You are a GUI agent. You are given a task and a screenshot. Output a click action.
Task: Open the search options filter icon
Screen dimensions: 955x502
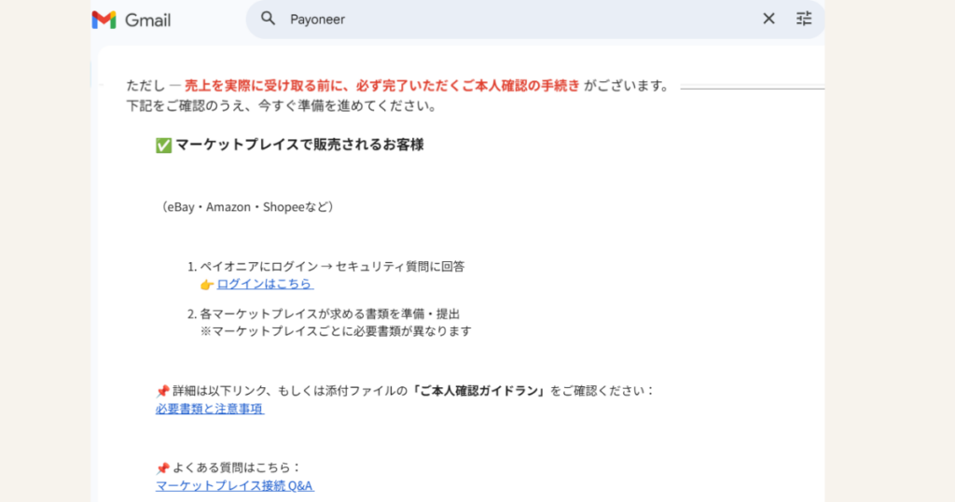[804, 19]
